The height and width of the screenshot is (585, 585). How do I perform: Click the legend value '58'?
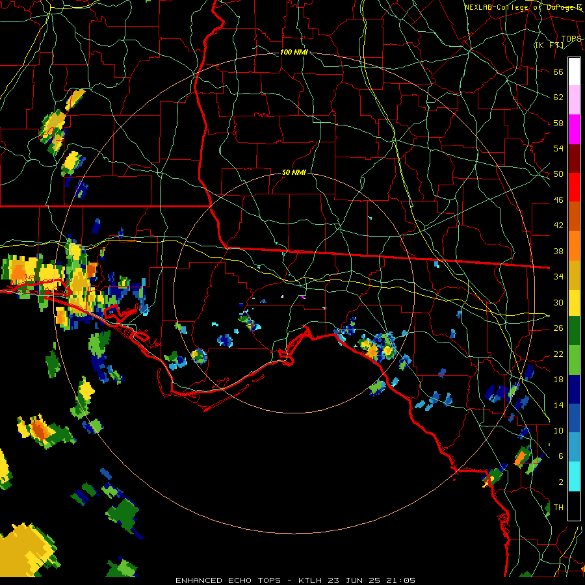[558, 123]
